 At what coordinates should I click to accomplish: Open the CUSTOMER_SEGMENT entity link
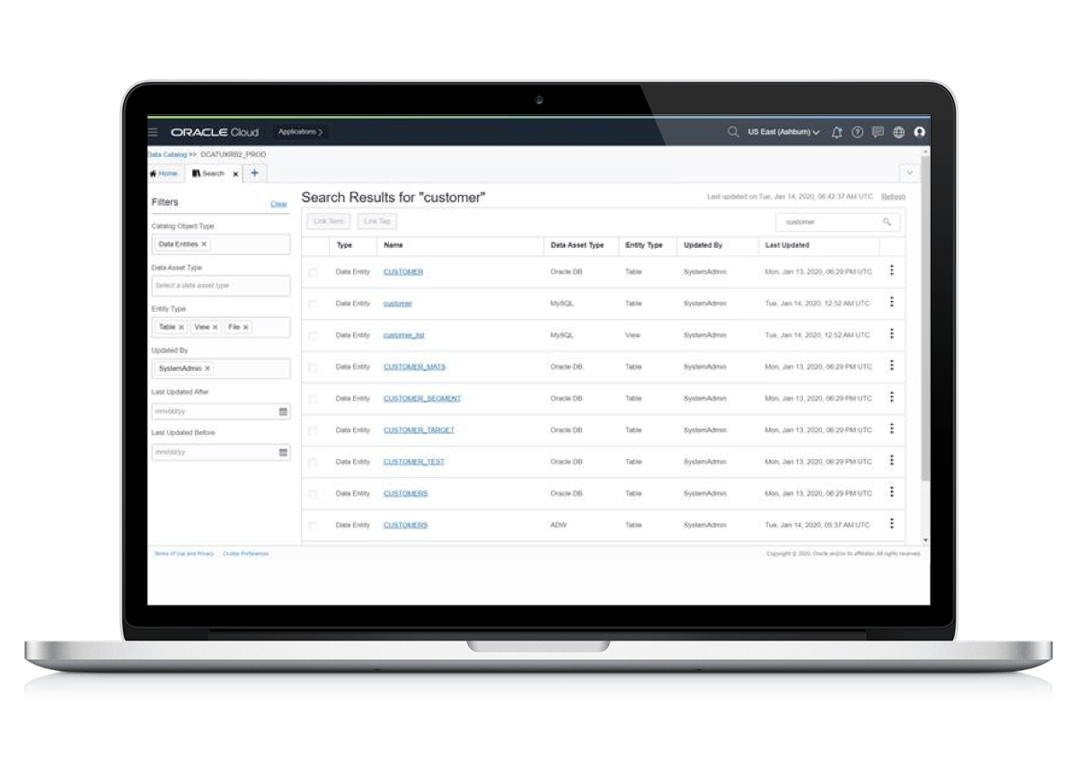(x=421, y=398)
